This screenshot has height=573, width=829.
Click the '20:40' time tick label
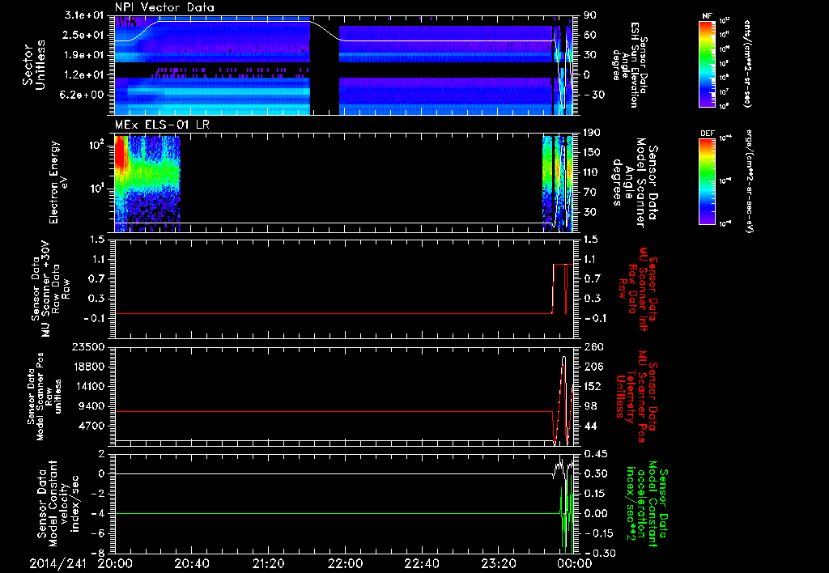(x=191, y=563)
